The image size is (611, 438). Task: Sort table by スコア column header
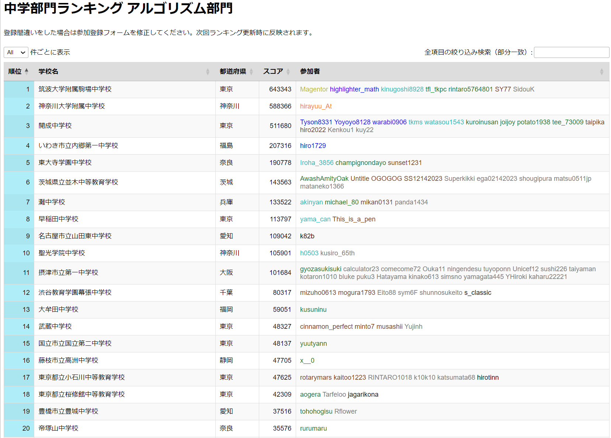[277, 72]
